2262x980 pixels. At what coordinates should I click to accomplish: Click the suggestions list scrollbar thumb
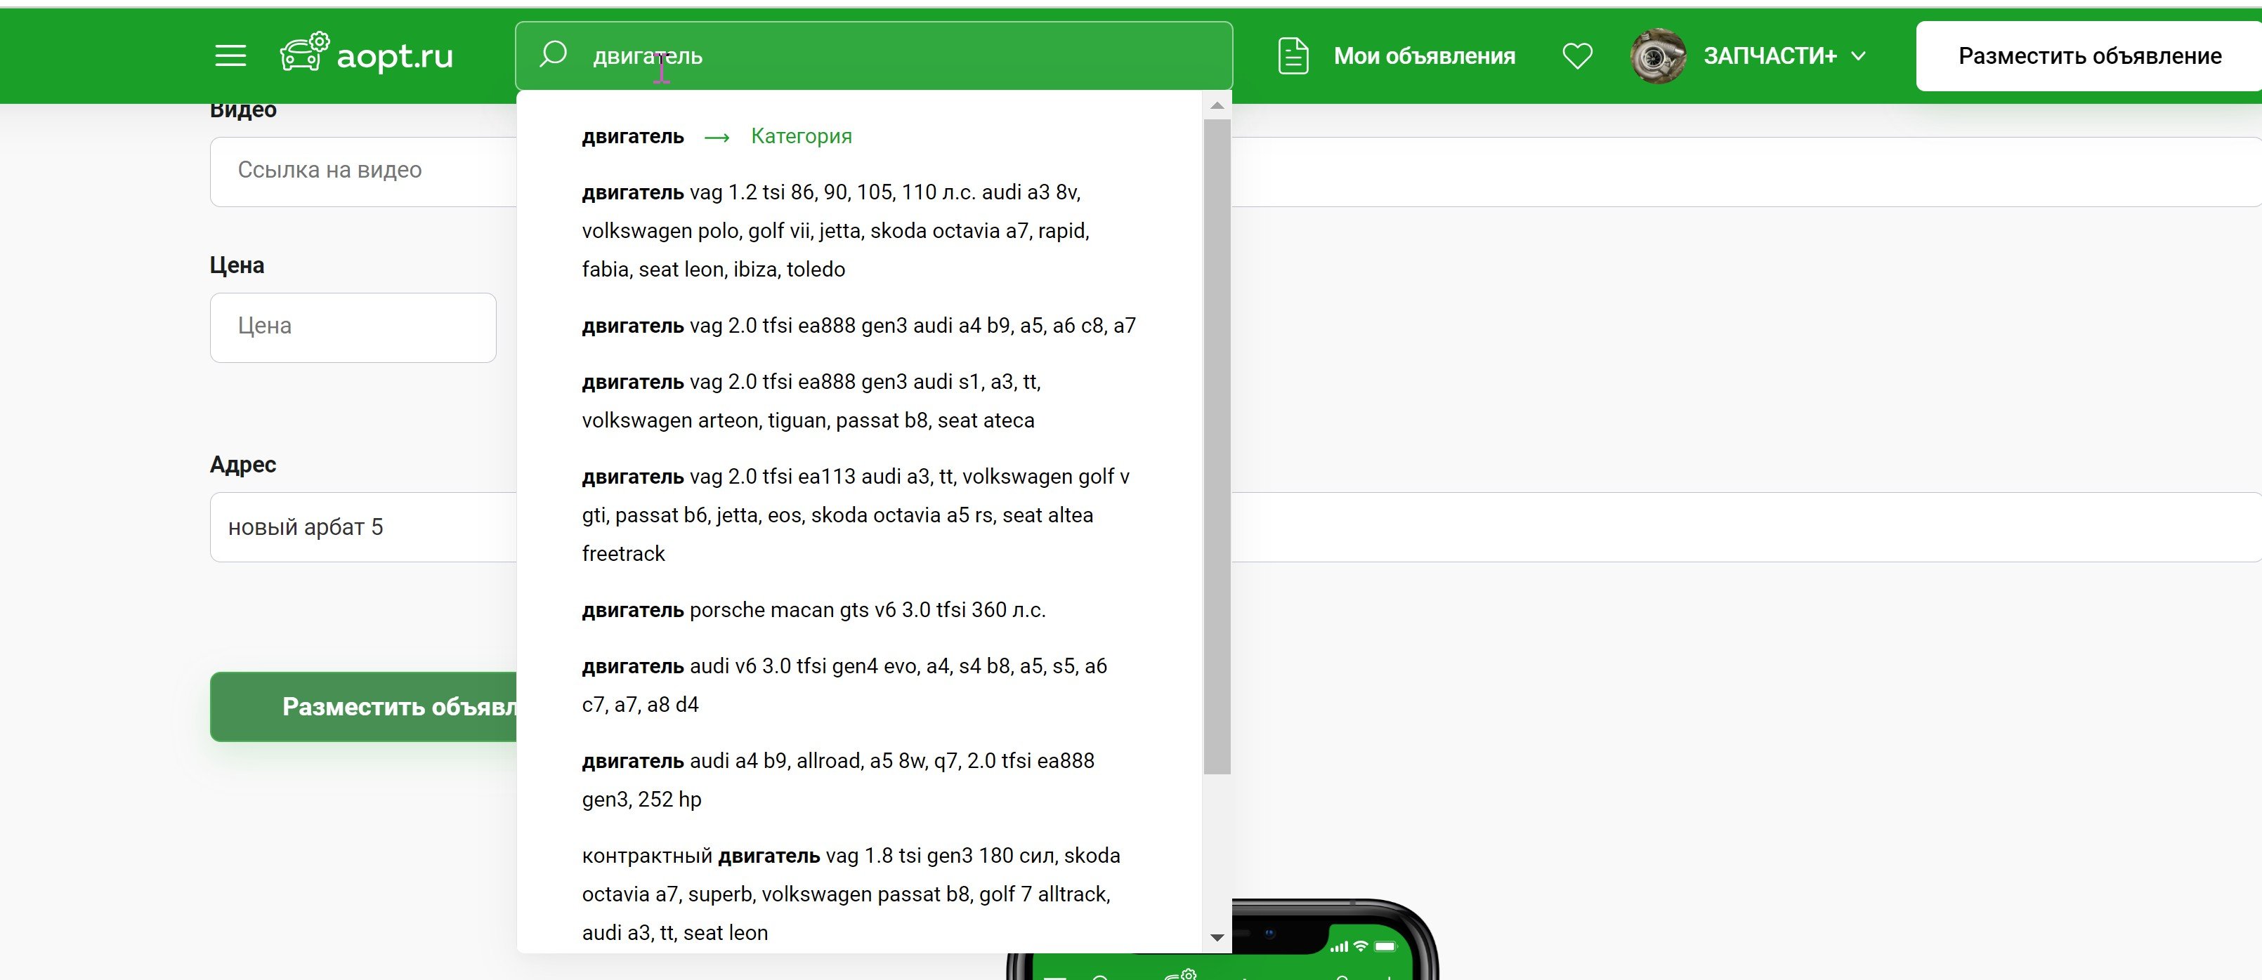coord(1216,446)
